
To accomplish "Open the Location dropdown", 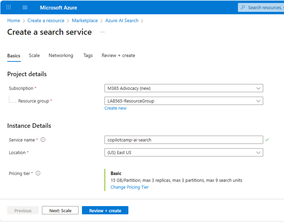I will point(184,153).
